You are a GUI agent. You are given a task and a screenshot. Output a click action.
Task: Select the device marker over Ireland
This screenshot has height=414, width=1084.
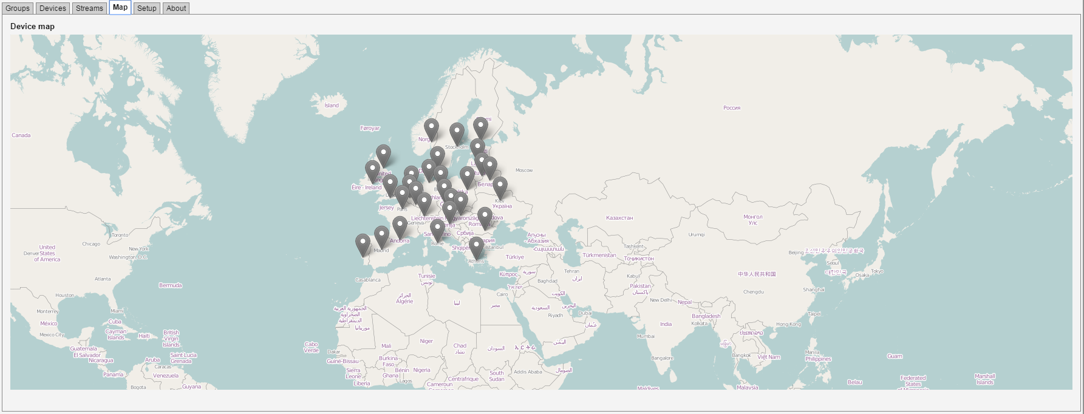tap(372, 170)
